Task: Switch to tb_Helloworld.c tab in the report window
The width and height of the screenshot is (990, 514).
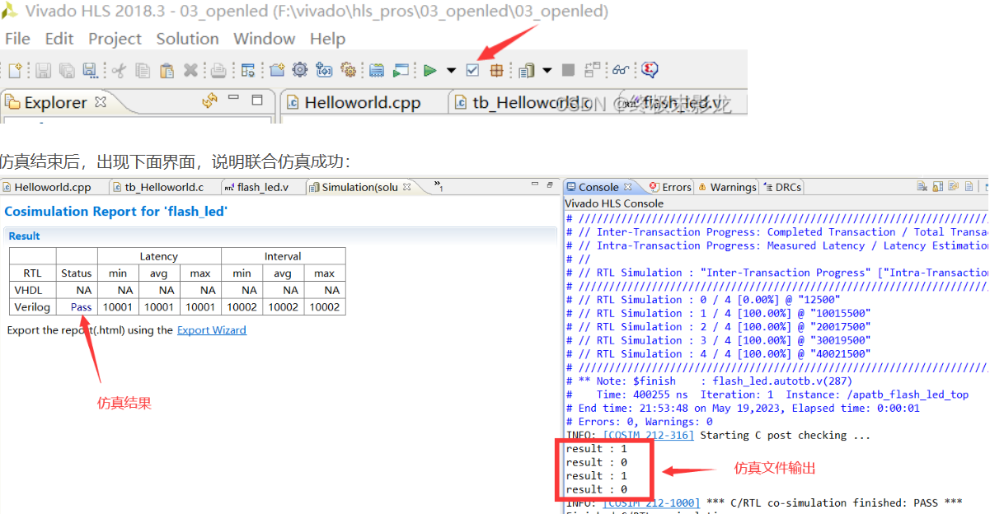Action: point(158,187)
